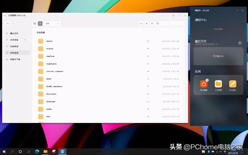The height and width of the screenshot is (155, 248).
Task: Open the Download folder
Action: [51, 102]
